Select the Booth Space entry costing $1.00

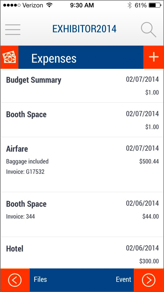(82, 120)
